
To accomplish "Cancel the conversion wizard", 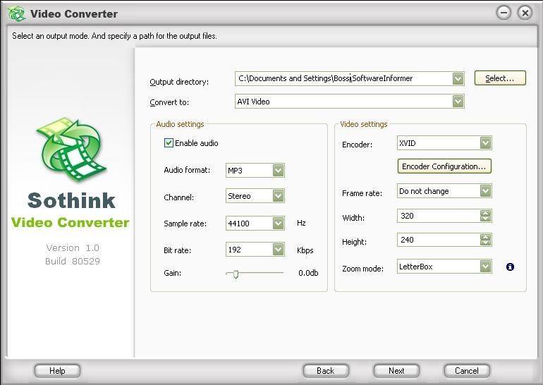I will pos(467,371).
